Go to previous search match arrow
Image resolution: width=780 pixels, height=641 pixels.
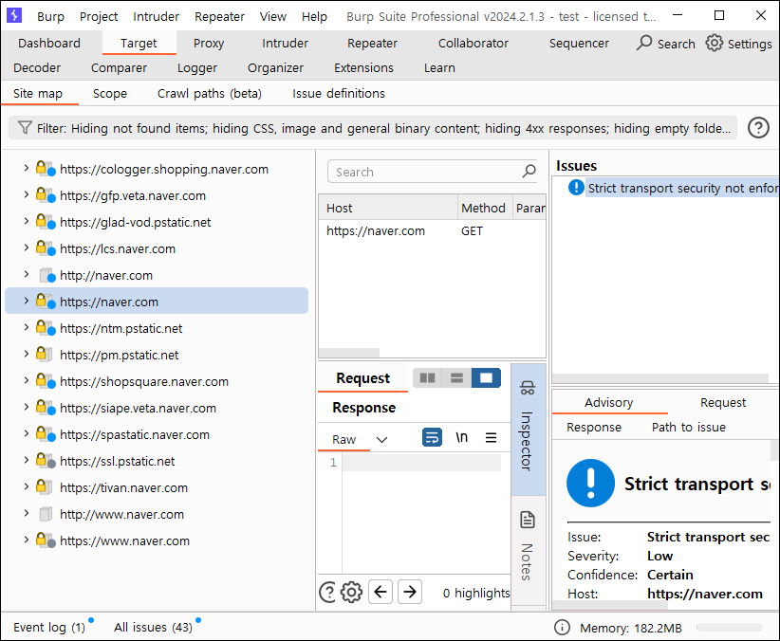pyautogui.click(x=381, y=592)
